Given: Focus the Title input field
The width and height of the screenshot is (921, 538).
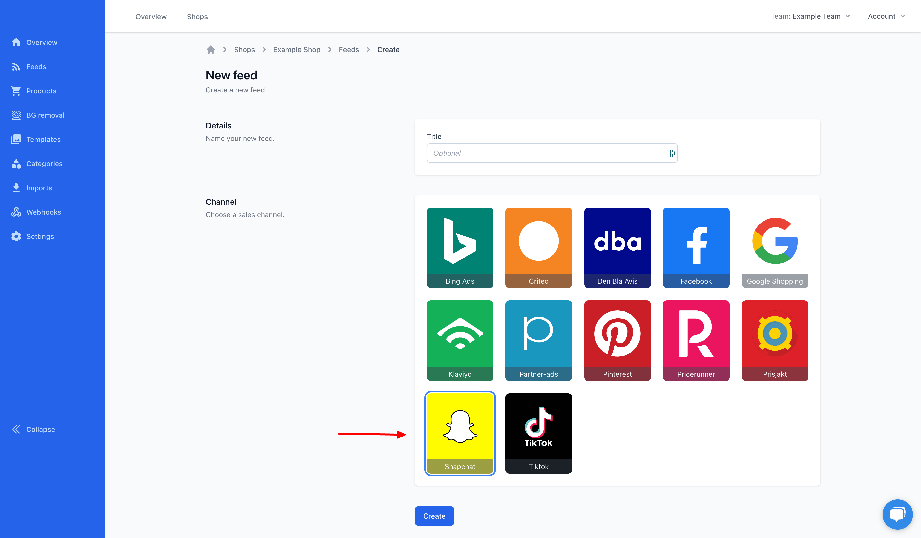Looking at the screenshot, I should (552, 153).
